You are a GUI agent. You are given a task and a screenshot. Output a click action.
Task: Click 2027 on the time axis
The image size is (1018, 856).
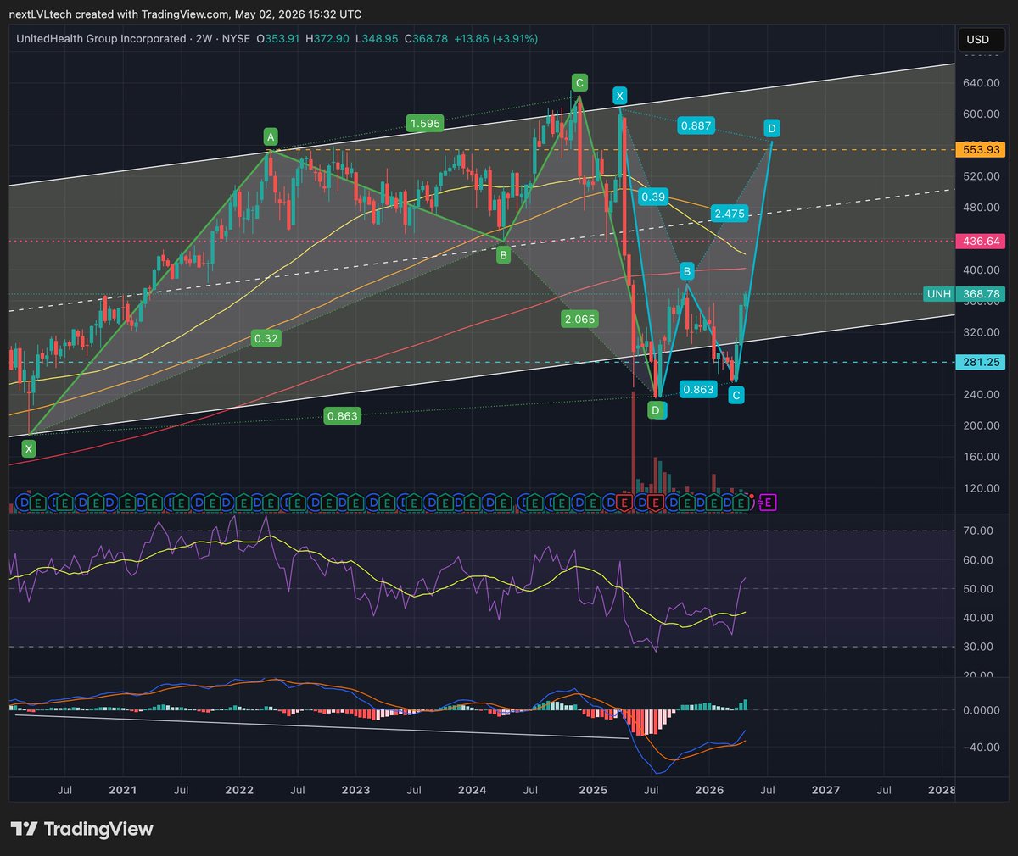click(825, 790)
